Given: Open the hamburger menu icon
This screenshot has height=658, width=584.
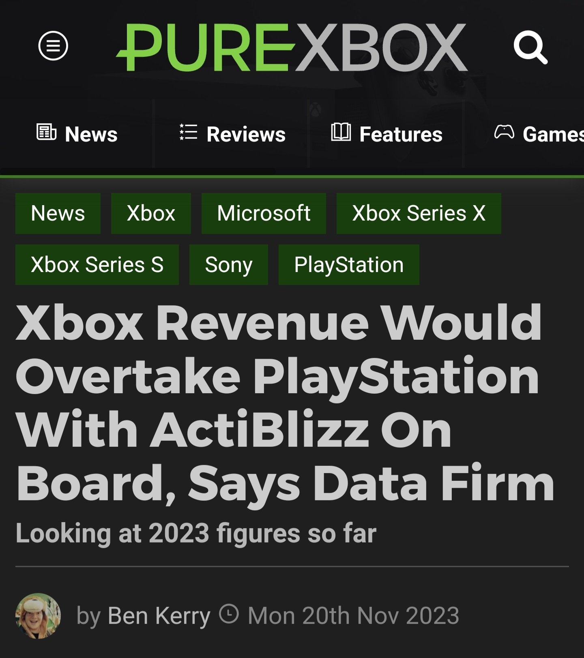Looking at the screenshot, I should pyautogui.click(x=53, y=45).
